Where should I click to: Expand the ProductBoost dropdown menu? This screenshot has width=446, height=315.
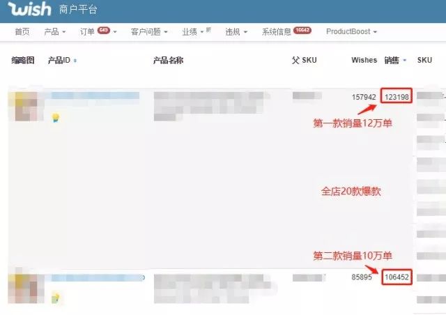[351, 31]
